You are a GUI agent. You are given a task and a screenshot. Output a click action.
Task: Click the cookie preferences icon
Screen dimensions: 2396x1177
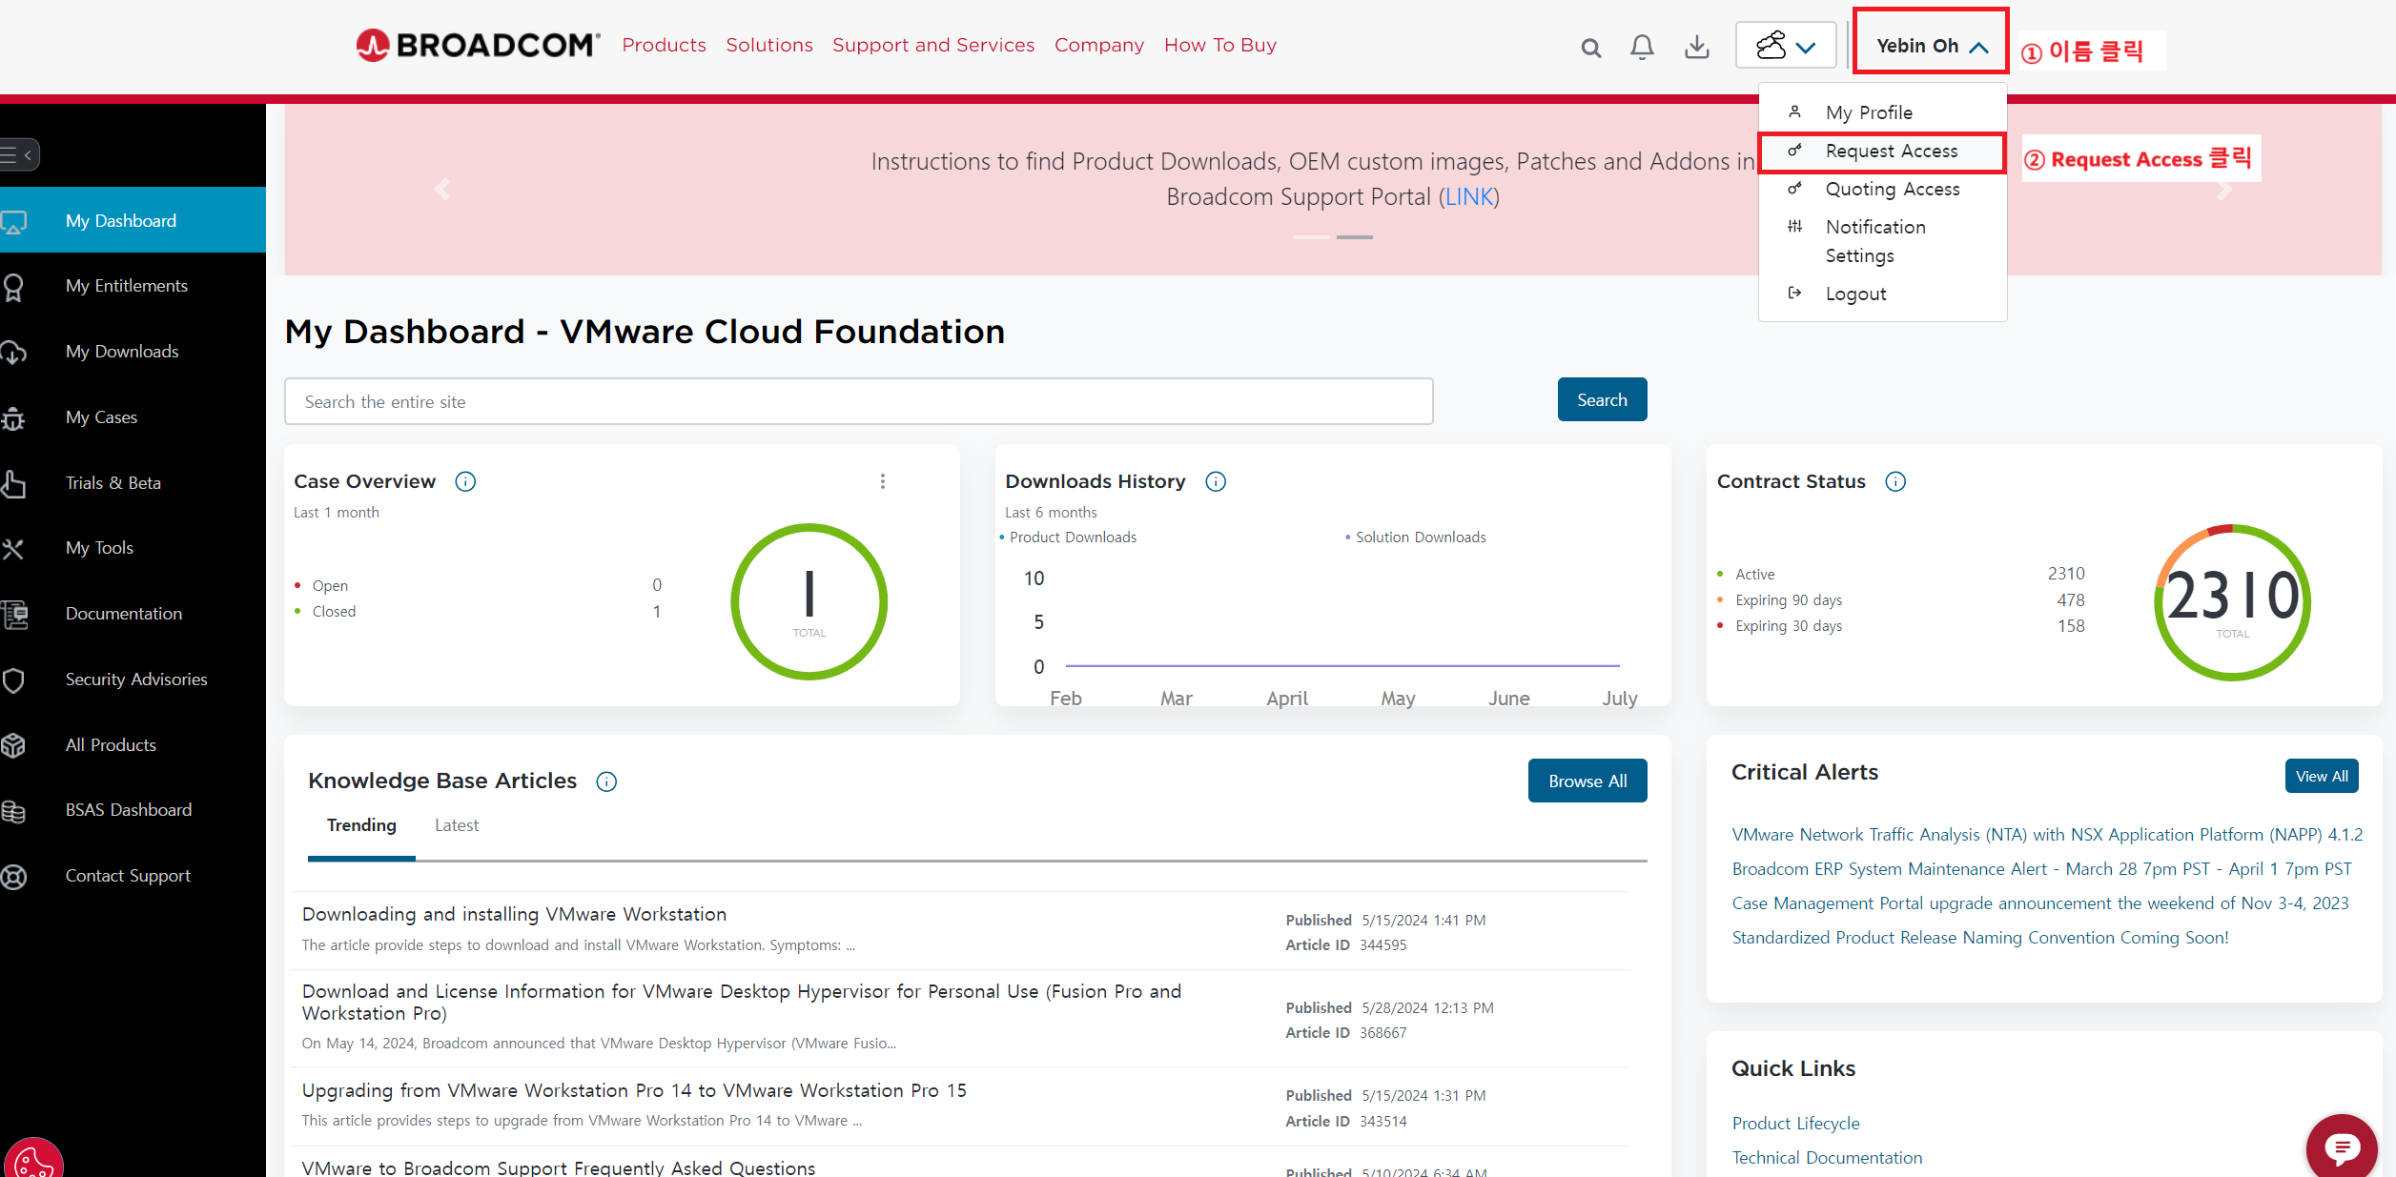[33, 1161]
